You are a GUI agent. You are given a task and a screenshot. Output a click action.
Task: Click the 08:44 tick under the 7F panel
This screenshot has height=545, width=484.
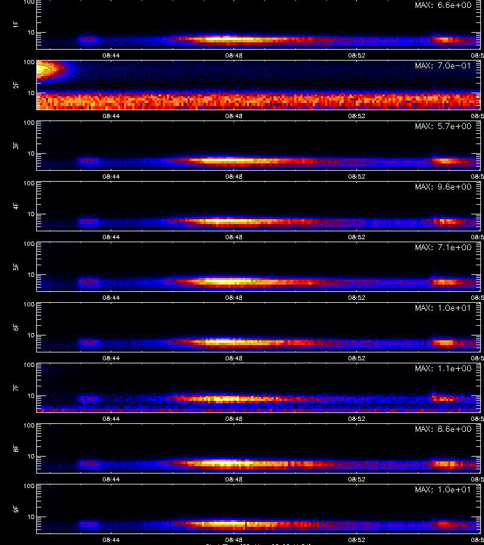[x=111, y=419]
